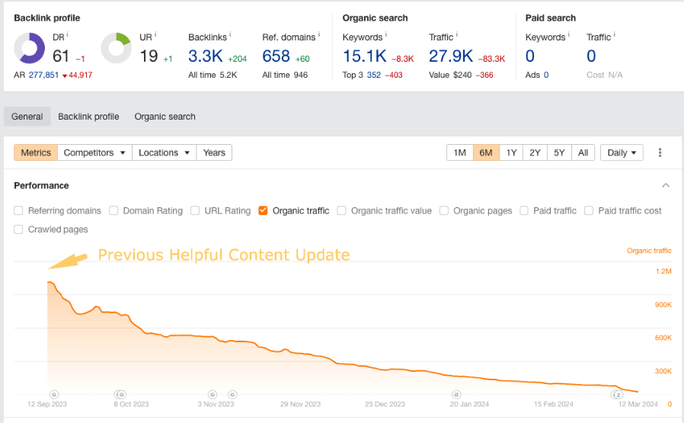Click info icon by Paid search Keywords
684x423 pixels.
[x=568, y=35]
